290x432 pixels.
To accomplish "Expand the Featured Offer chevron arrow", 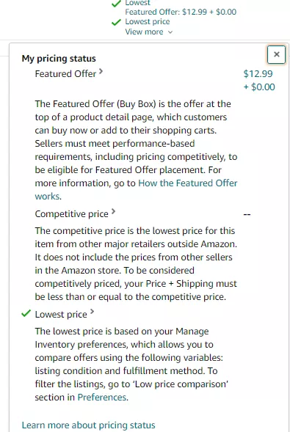I will [x=101, y=72].
